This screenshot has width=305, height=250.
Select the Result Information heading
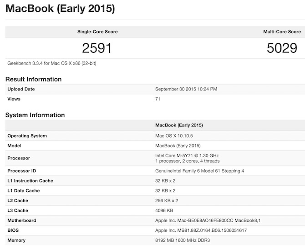[33, 79]
